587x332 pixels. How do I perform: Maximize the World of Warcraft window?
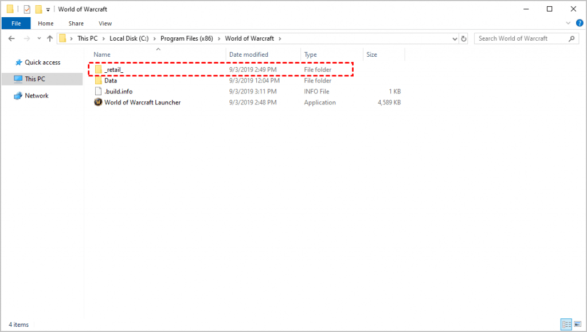550,9
